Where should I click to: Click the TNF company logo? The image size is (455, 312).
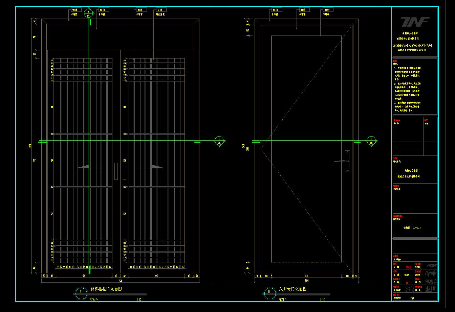(415, 22)
